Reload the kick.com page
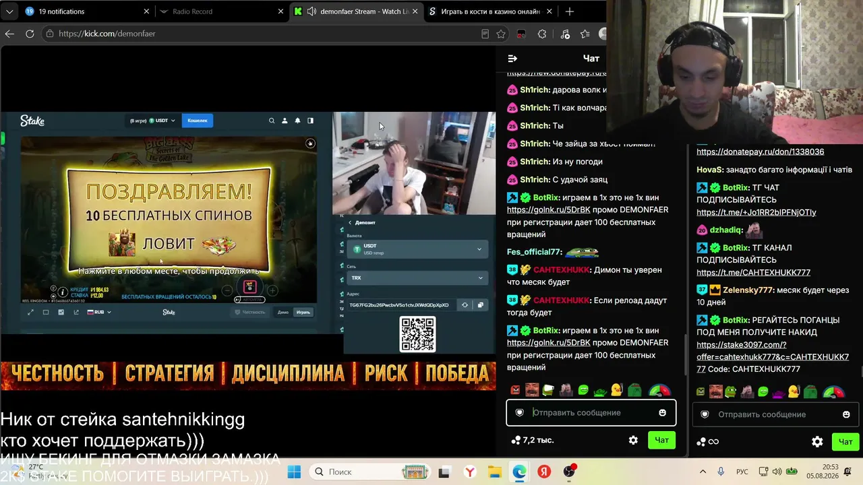The image size is (863, 485). click(x=30, y=34)
